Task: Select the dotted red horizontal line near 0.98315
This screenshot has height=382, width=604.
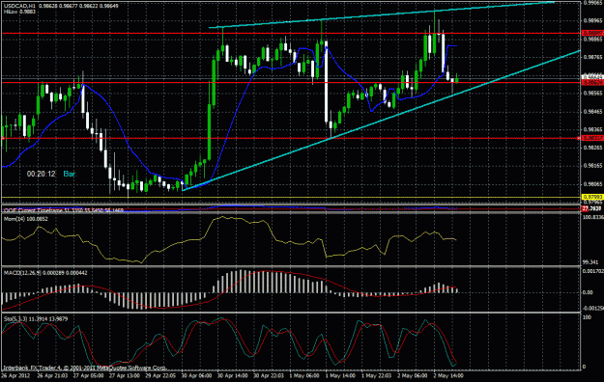Action: pos(291,138)
